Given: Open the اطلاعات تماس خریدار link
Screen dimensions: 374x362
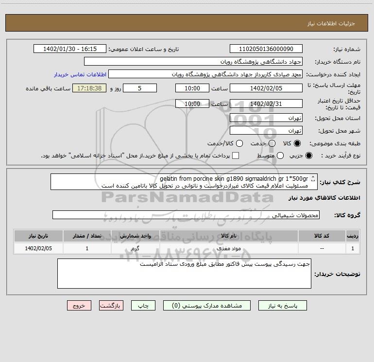Looking at the screenshot, I should [80, 74].
